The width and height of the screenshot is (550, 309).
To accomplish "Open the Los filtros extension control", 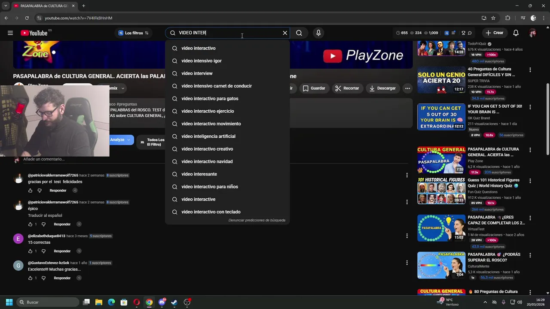I will [x=133, y=33].
